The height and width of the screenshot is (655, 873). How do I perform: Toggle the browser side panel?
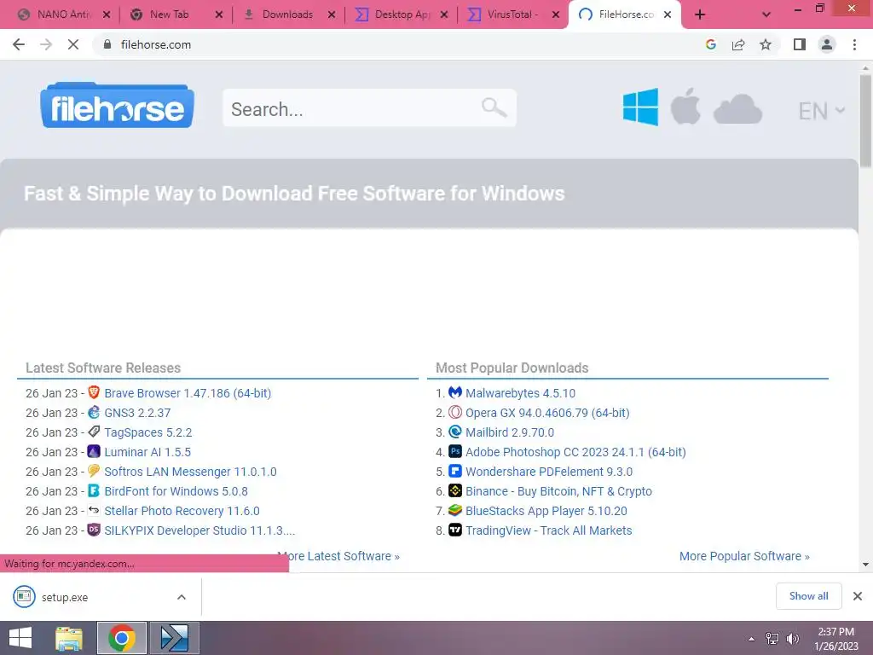[x=800, y=44]
